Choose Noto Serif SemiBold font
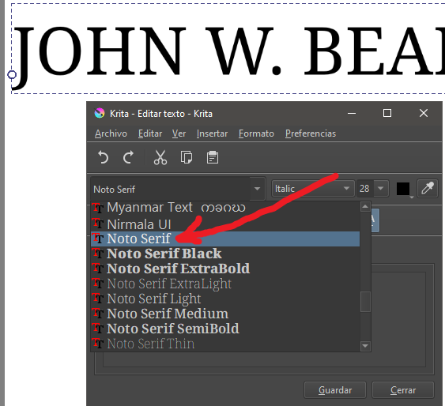 [x=225, y=329]
